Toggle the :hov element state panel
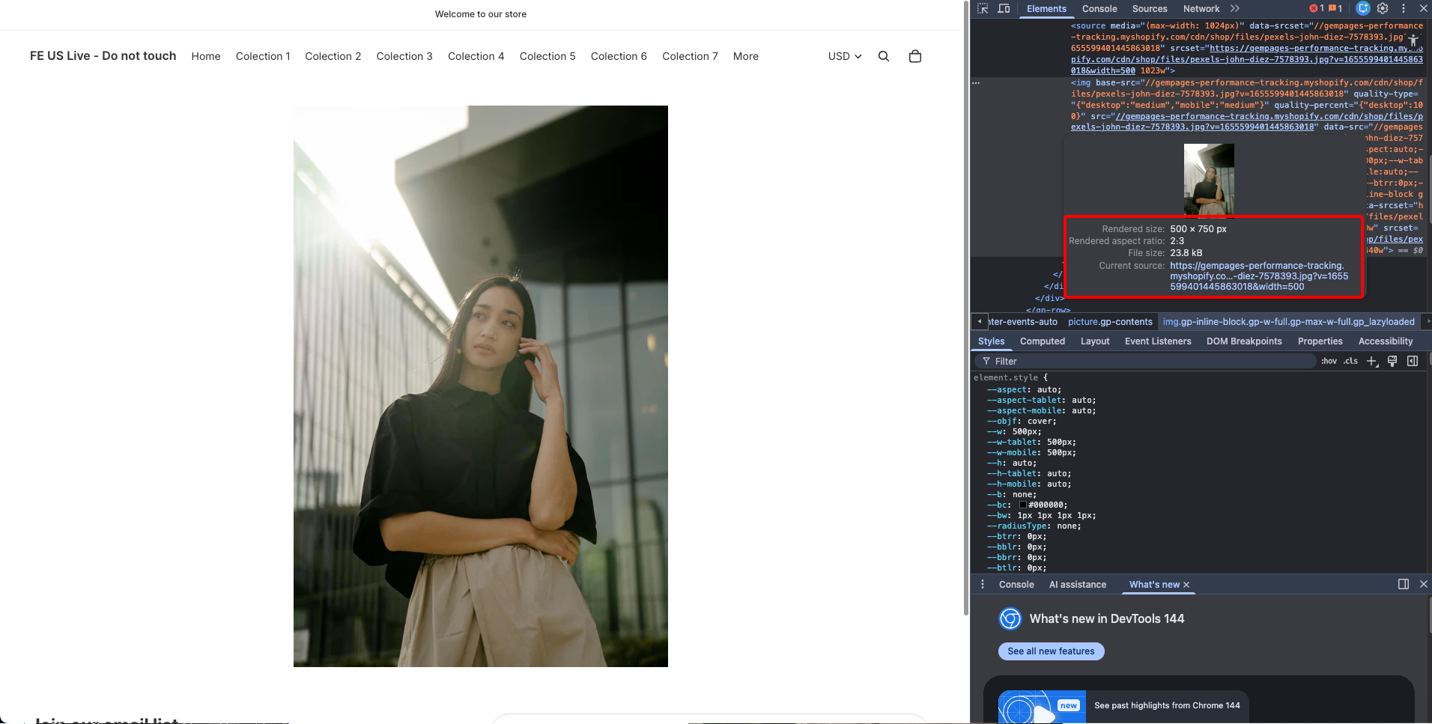This screenshot has height=724, width=1432. (1329, 361)
